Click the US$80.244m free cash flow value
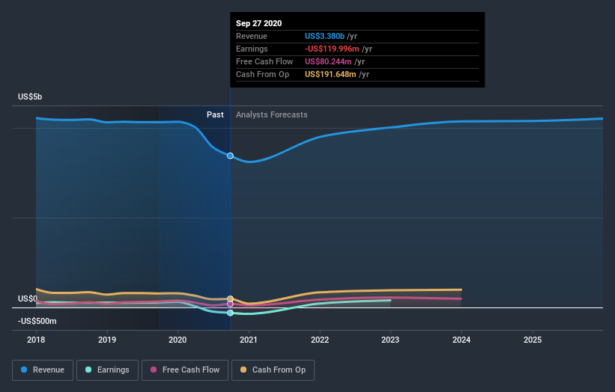Image resolution: width=615 pixels, height=392 pixels. (x=328, y=61)
